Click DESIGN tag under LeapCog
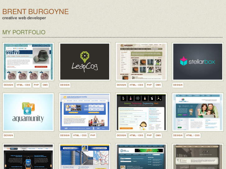 (x=65, y=85)
